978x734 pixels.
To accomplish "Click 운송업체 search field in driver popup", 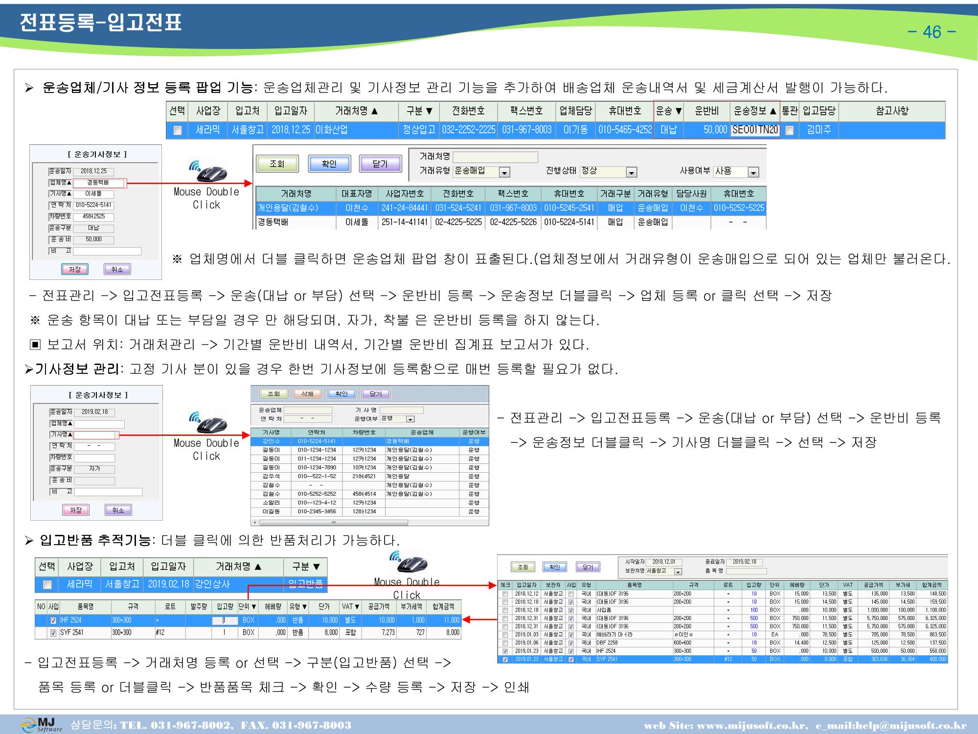I will (308, 410).
